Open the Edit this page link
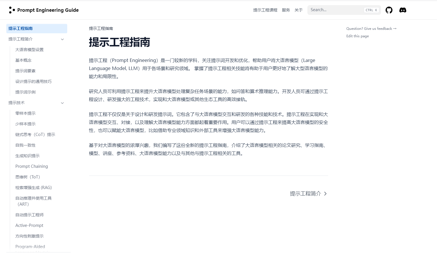The height and width of the screenshot is (255, 437). point(357,36)
